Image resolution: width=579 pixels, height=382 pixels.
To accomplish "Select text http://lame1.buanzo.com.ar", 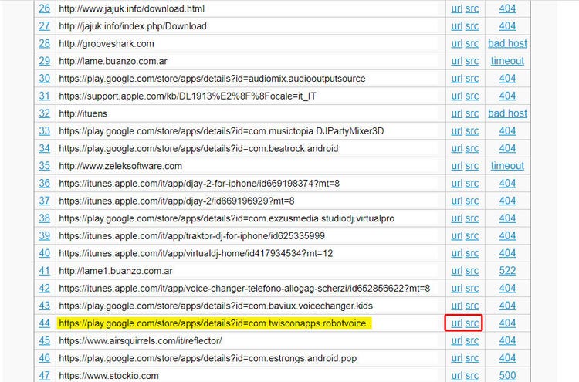I will 116,271.
